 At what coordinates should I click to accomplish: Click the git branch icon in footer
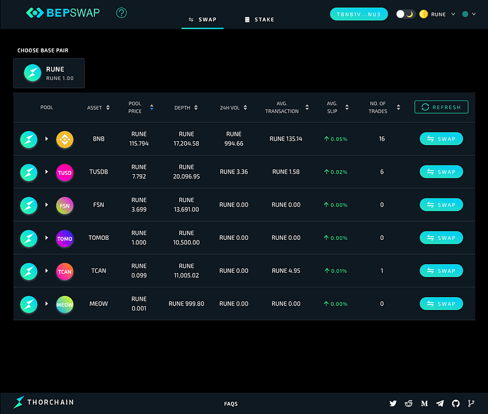click(x=471, y=403)
